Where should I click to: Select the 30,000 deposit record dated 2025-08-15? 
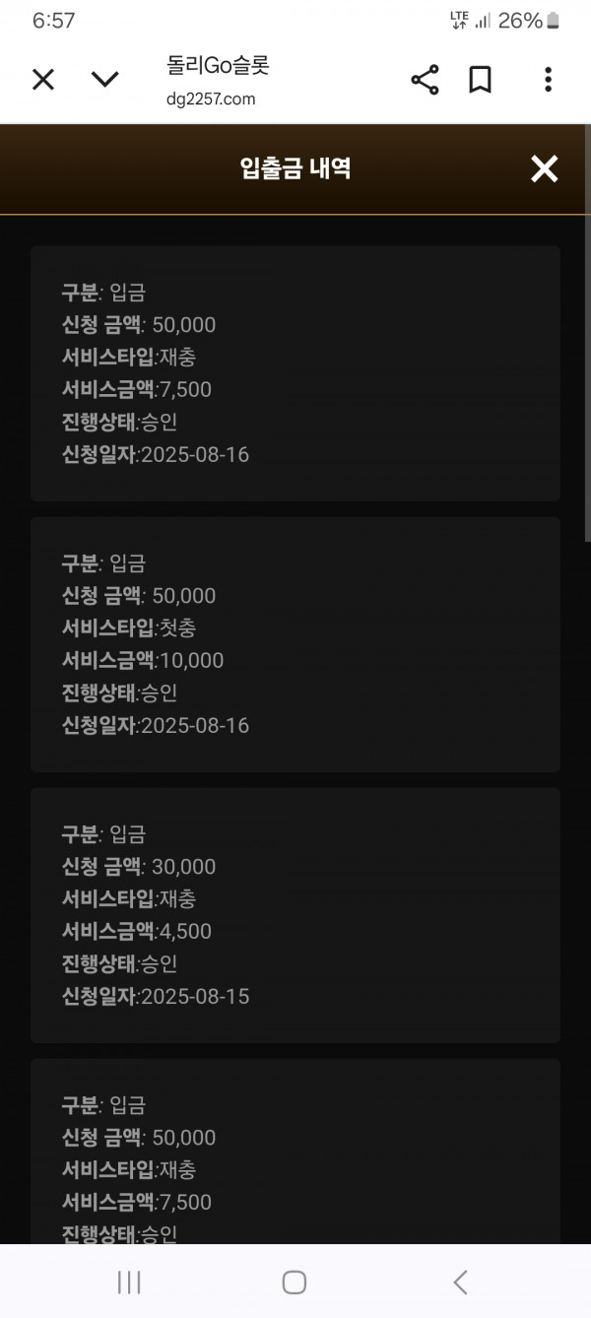295,915
